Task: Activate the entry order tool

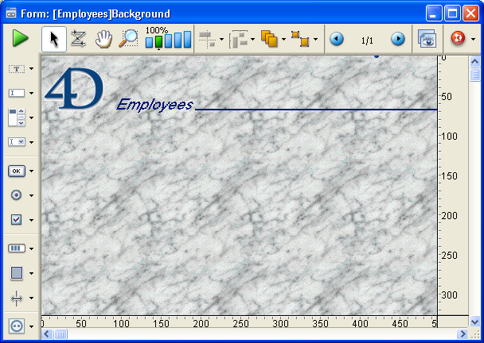Action: [x=78, y=39]
